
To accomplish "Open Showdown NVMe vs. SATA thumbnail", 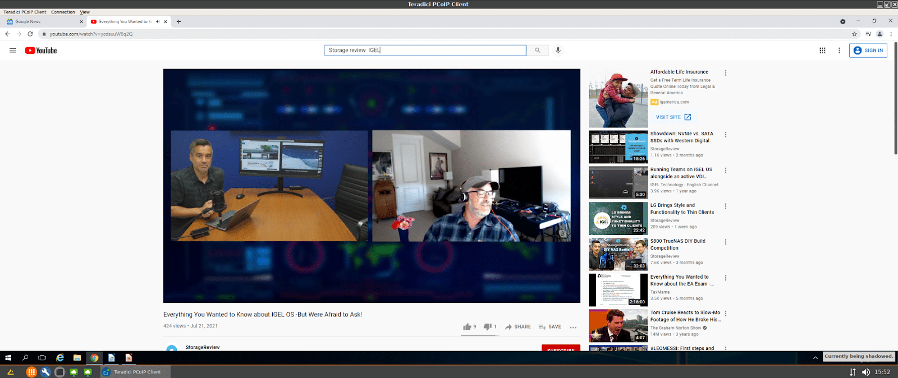I will (x=618, y=147).
